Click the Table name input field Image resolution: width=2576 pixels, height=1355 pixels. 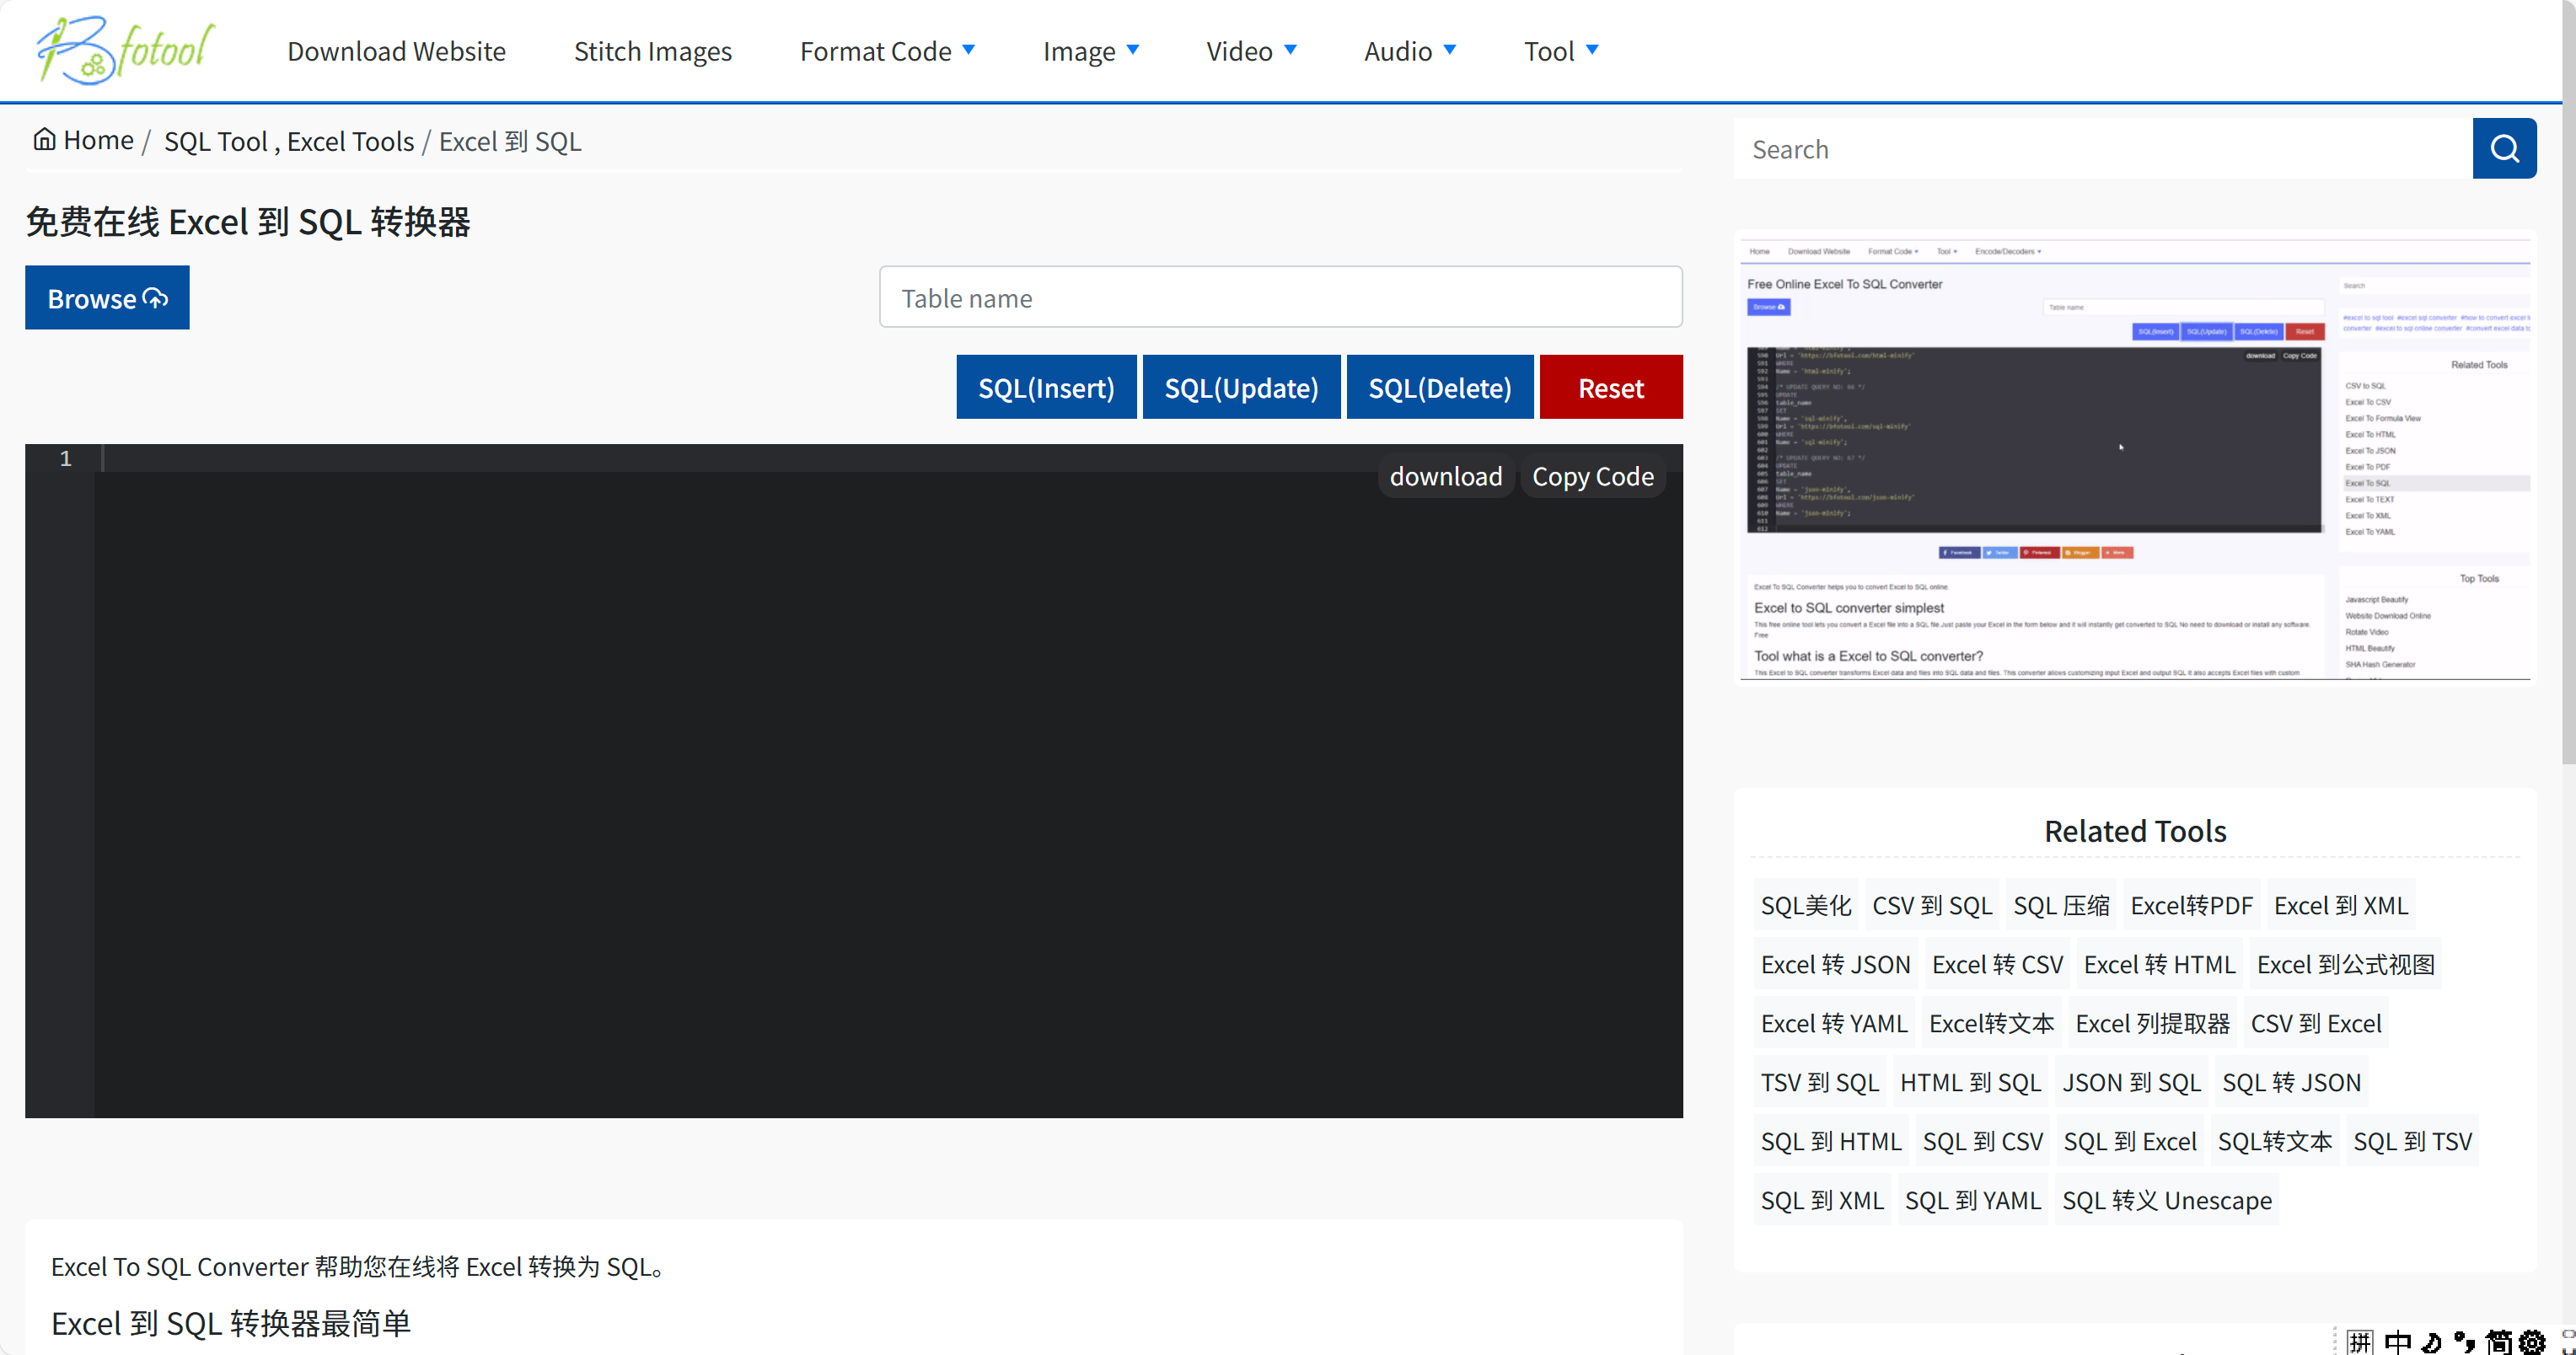click(1280, 297)
